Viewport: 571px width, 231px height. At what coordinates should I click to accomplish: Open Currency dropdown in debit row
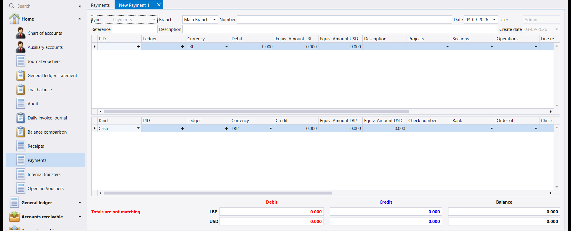tap(227, 46)
